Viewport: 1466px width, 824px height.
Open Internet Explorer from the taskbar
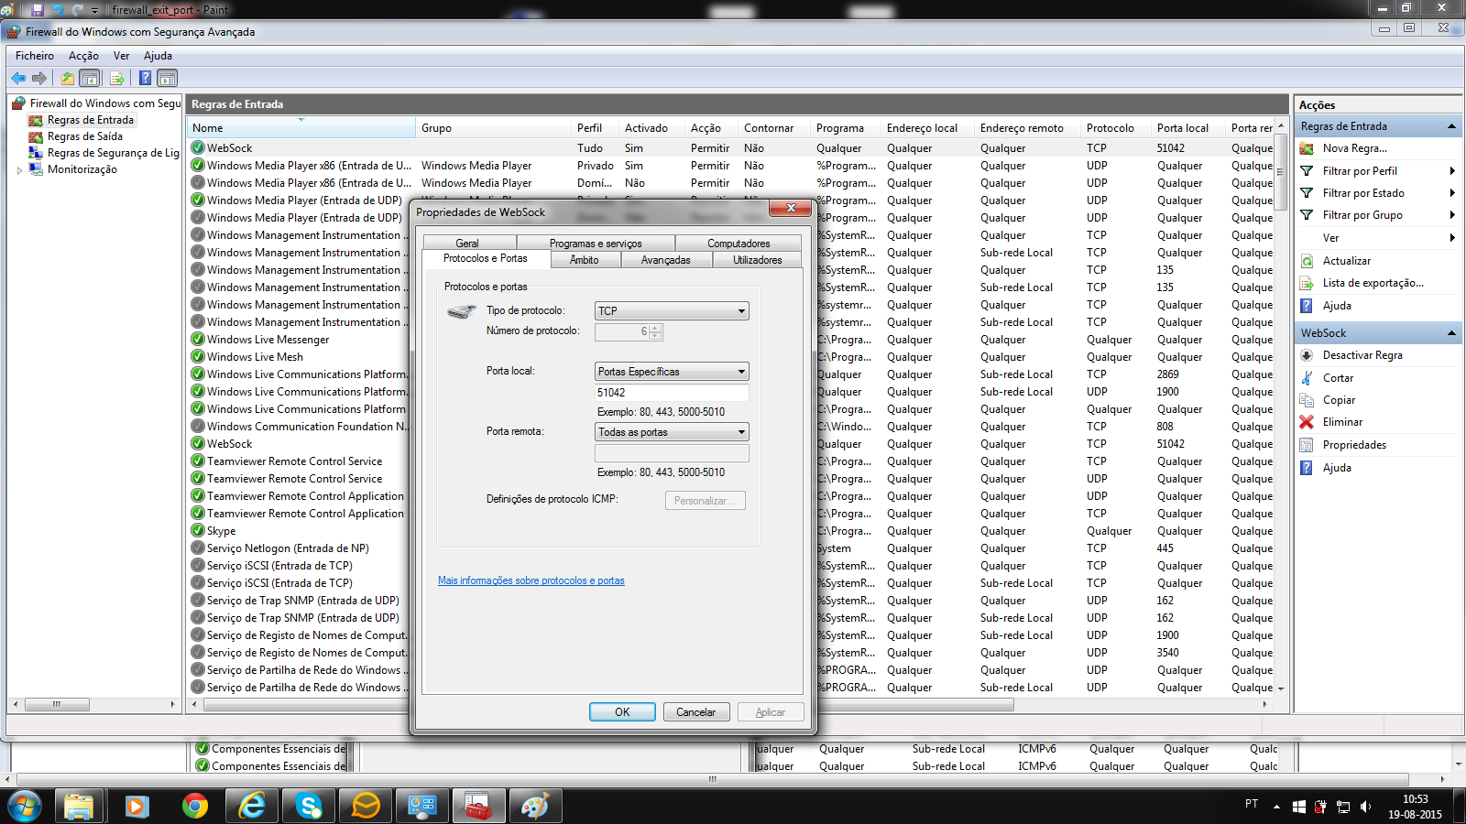tap(252, 806)
